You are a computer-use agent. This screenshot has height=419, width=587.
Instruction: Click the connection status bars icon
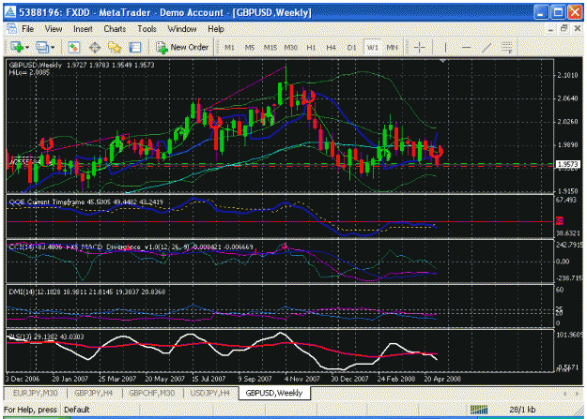(x=479, y=410)
